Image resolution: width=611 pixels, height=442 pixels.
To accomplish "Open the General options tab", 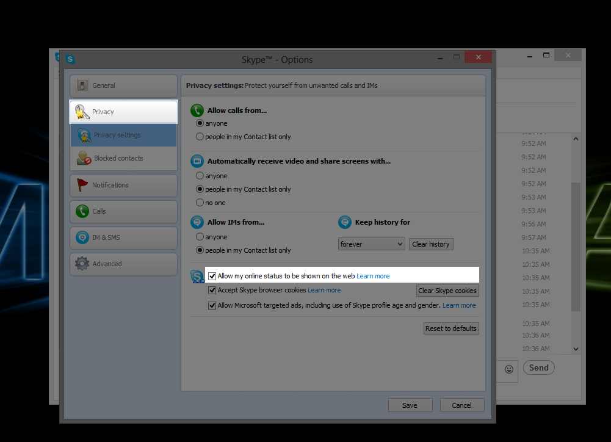I will point(123,85).
